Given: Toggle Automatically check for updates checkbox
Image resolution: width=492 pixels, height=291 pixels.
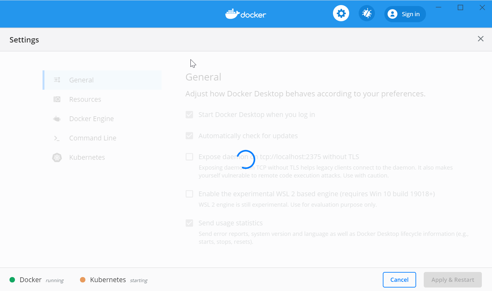Looking at the screenshot, I should click(189, 136).
